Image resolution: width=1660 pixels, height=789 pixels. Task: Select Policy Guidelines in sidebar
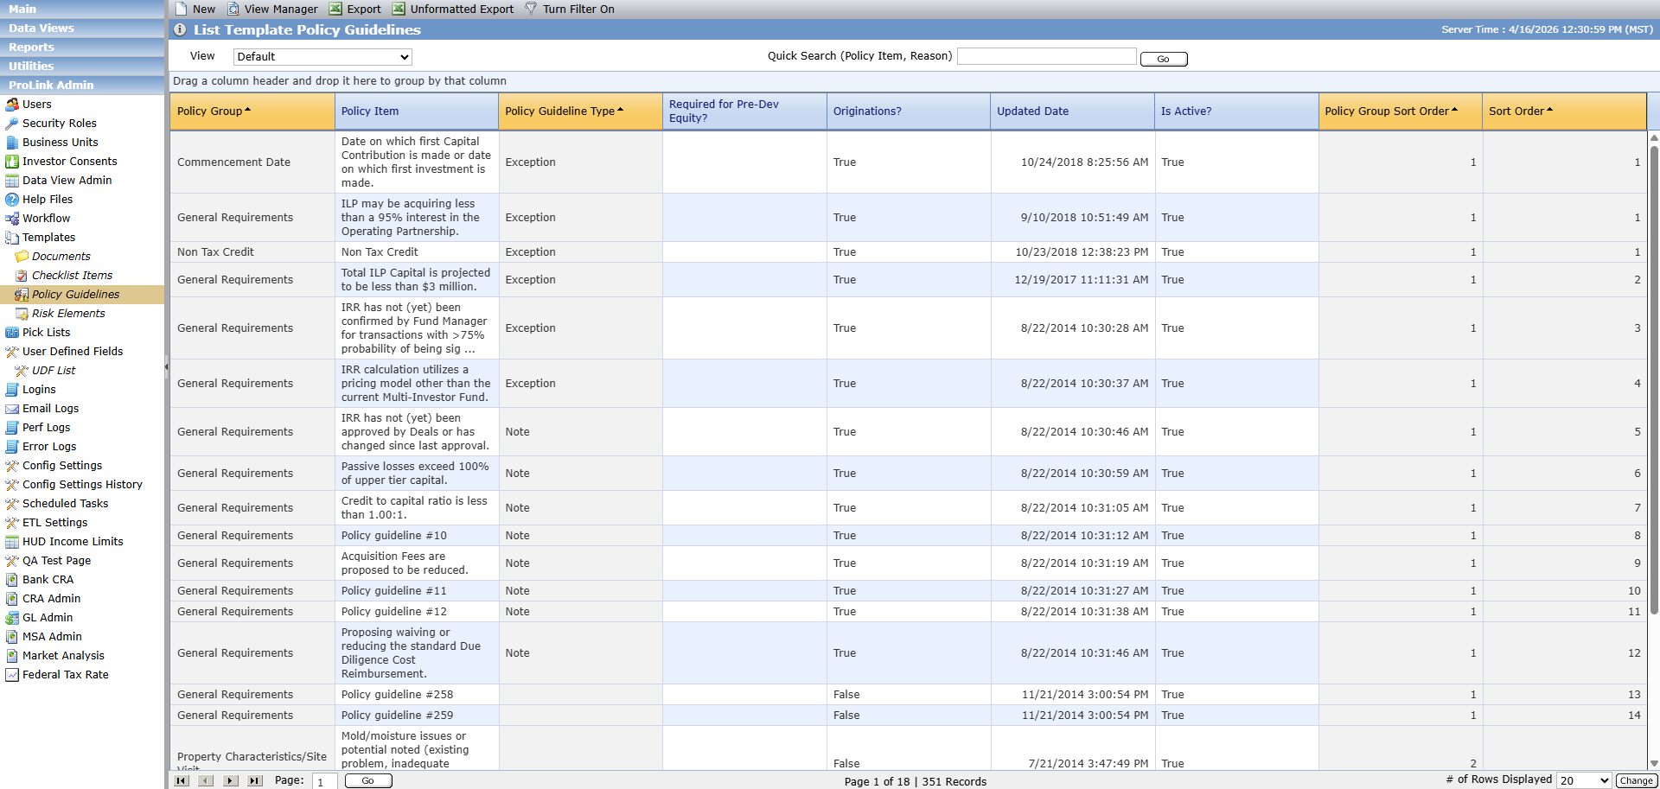click(x=76, y=295)
